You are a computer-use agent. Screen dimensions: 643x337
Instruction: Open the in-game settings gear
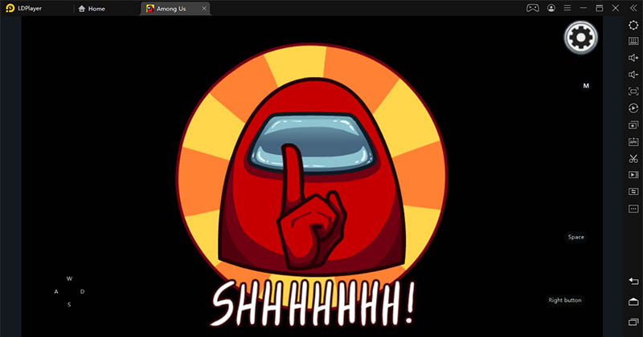click(580, 38)
